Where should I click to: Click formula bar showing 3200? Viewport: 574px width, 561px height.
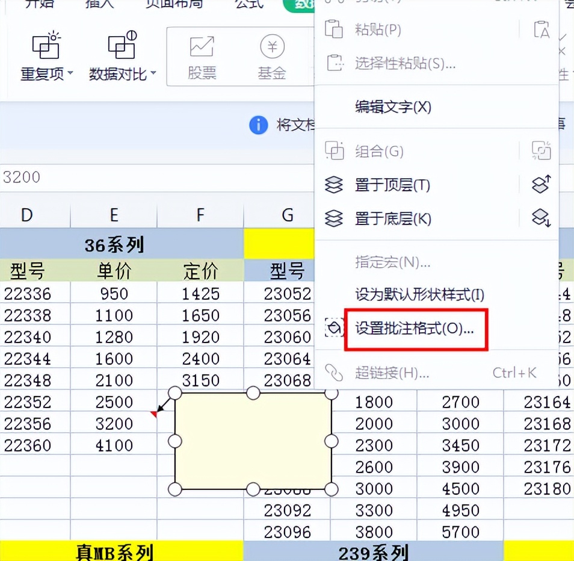[x=158, y=177]
